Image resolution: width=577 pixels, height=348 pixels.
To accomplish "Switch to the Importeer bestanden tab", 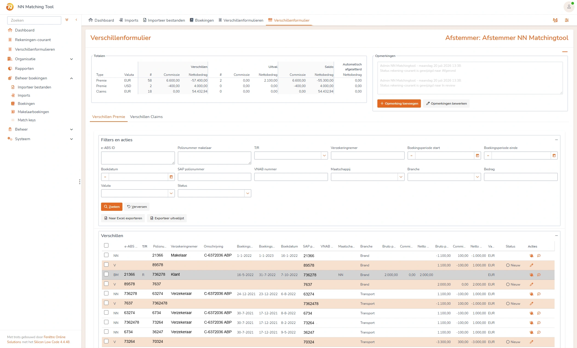I will pos(164,20).
